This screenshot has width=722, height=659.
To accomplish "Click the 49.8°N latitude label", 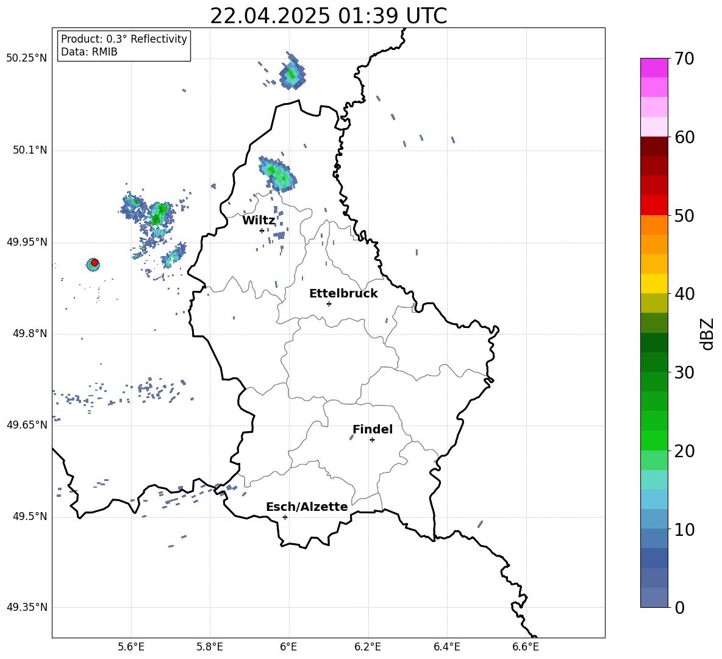I will tap(30, 333).
